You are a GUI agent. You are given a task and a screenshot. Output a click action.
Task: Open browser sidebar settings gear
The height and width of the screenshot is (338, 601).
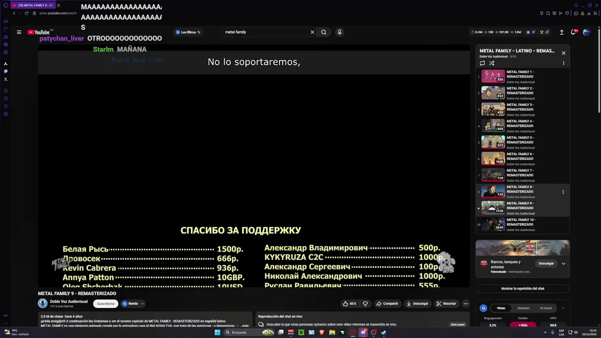6,114
